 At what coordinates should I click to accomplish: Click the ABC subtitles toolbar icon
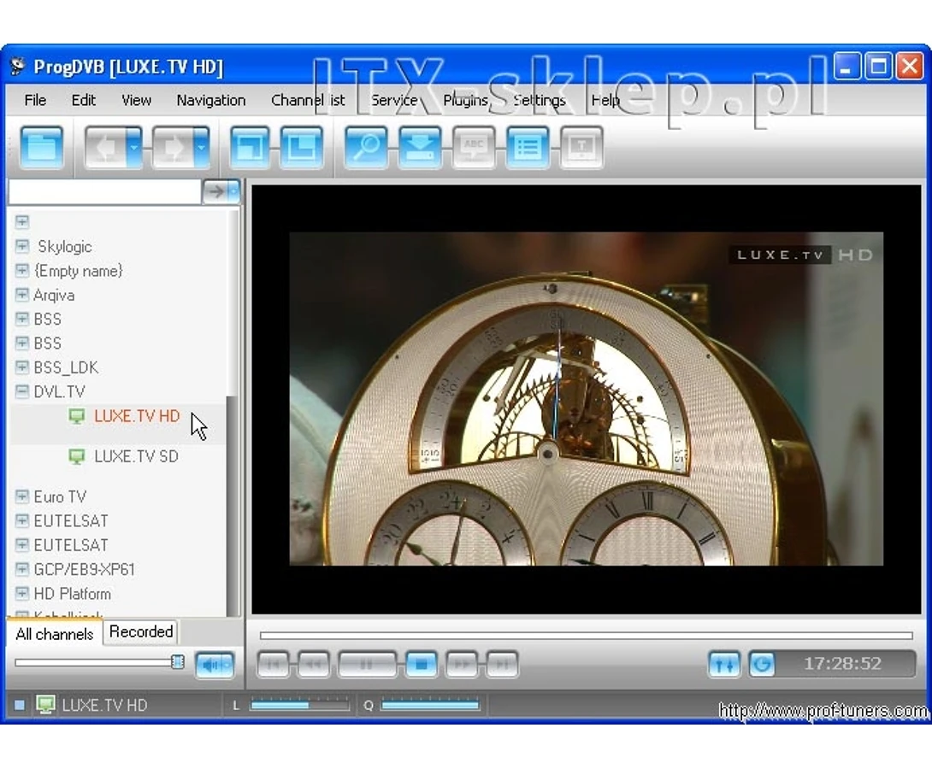tap(474, 147)
